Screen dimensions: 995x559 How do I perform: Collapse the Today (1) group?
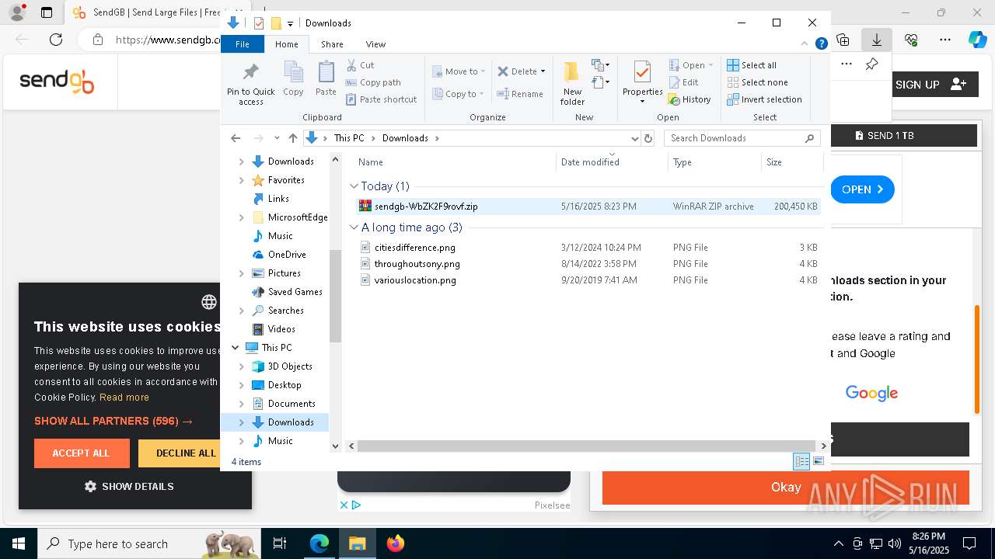tap(354, 186)
